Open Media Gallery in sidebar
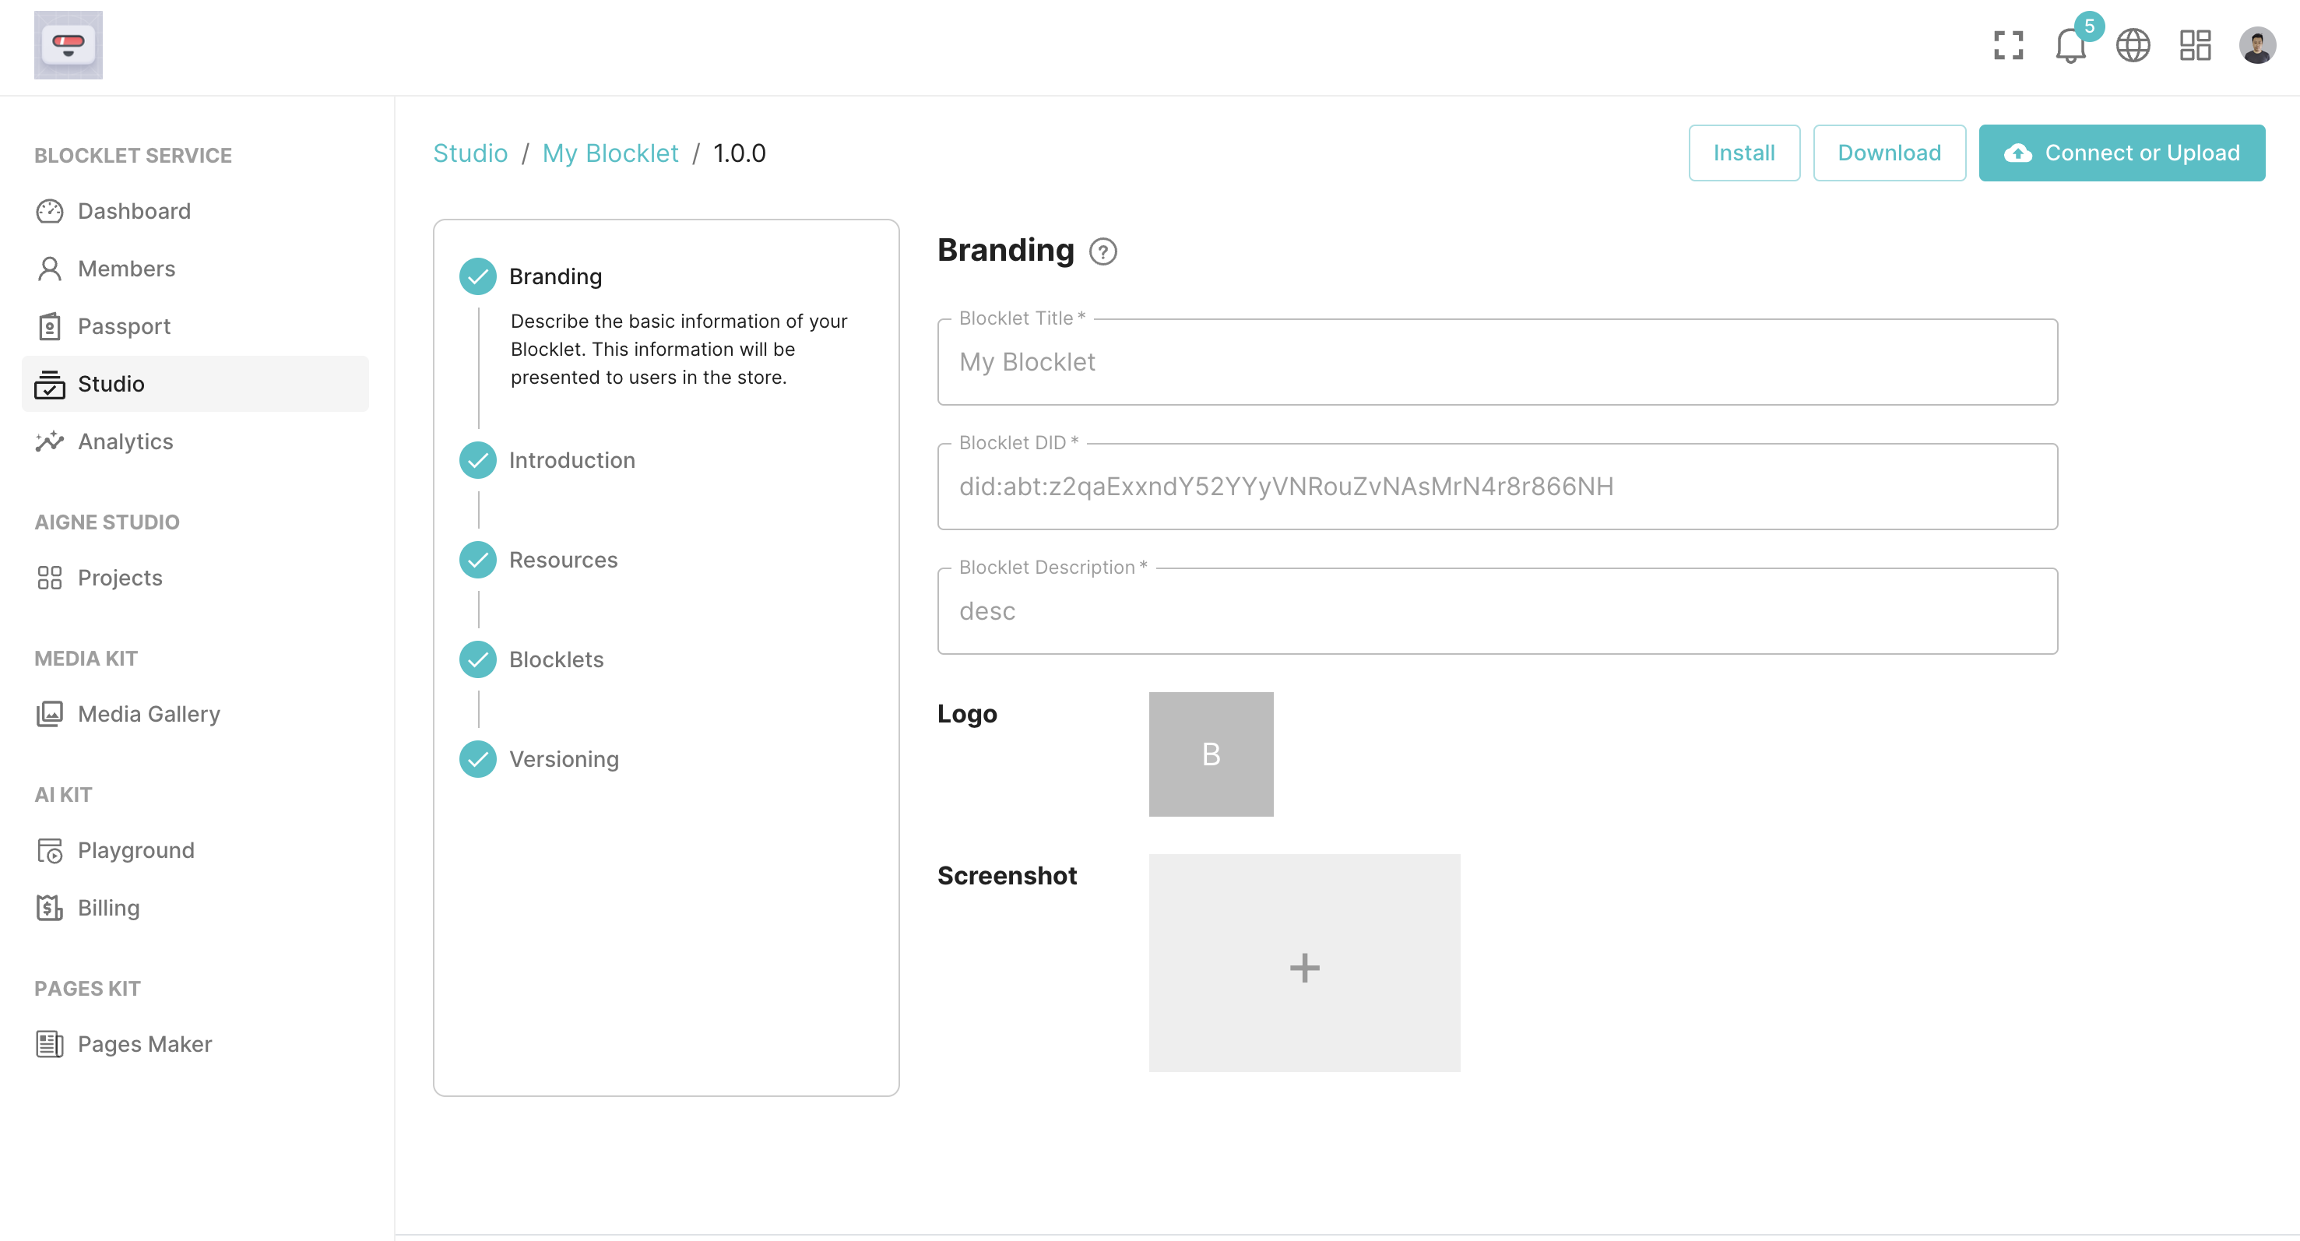The width and height of the screenshot is (2300, 1241). 148,713
